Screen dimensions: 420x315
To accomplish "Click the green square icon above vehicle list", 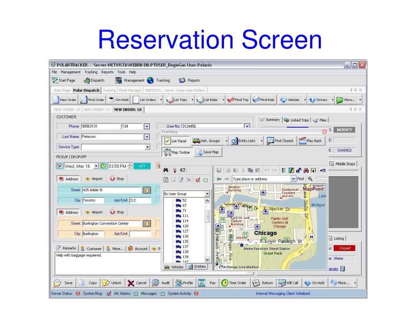I will click(205, 180).
